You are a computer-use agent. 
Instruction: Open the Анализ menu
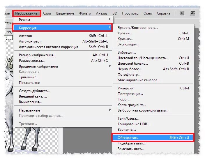point(102,13)
